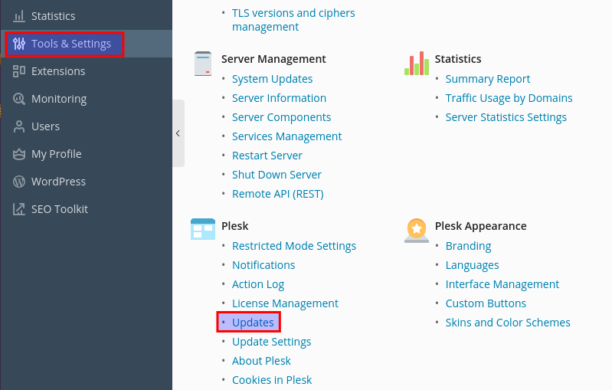Click the SEO Toolkit chart icon
Image resolution: width=612 pixels, height=390 pixels.
pos(19,209)
